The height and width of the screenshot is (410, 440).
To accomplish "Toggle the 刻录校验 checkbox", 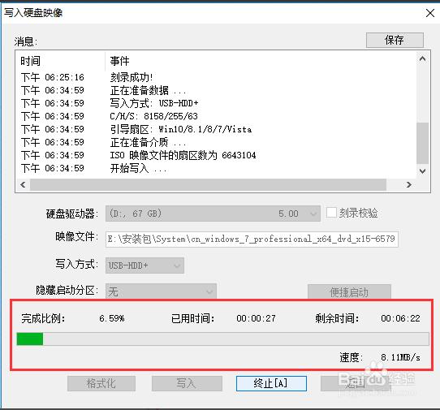I will click(x=331, y=213).
